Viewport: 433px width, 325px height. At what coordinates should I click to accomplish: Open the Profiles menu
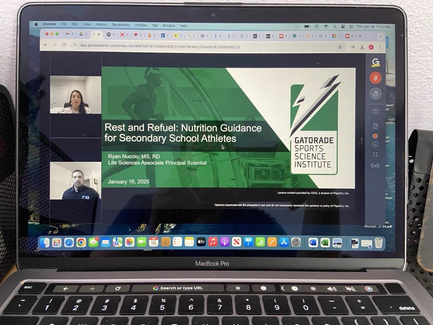click(141, 25)
